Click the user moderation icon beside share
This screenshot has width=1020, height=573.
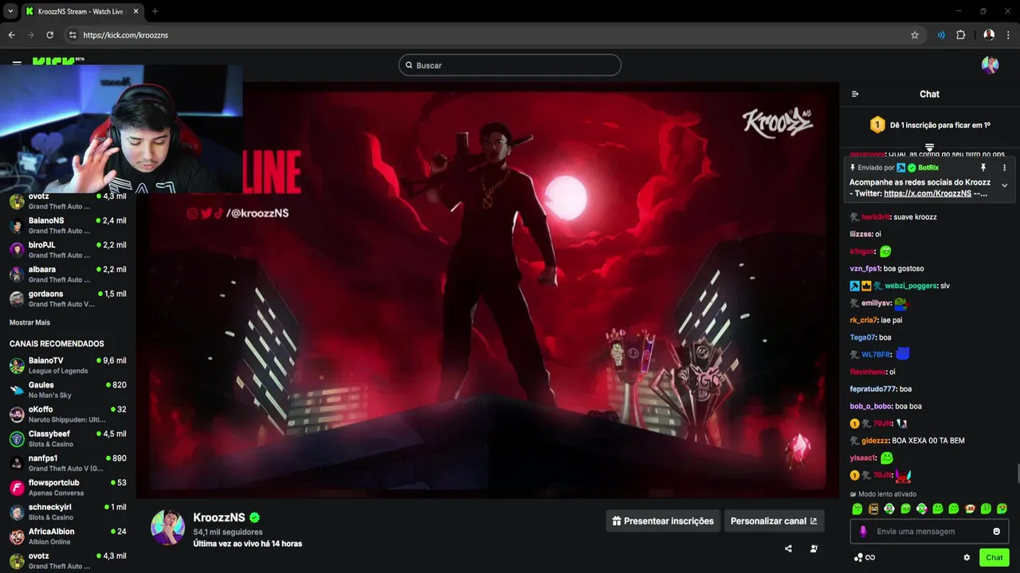(x=814, y=548)
